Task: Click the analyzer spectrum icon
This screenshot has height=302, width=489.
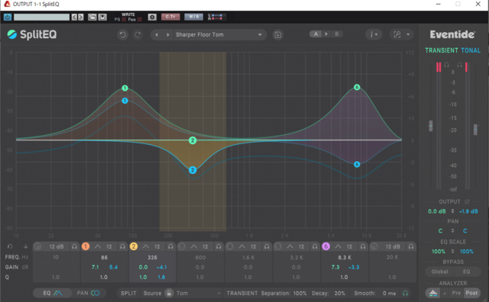Action: click(x=433, y=293)
